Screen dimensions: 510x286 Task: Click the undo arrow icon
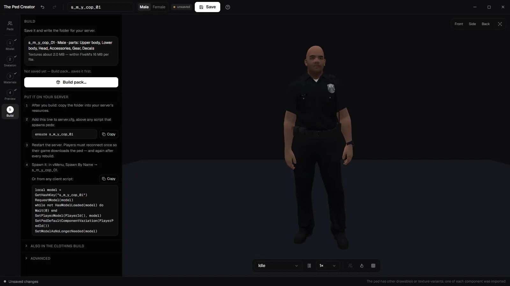point(42,7)
